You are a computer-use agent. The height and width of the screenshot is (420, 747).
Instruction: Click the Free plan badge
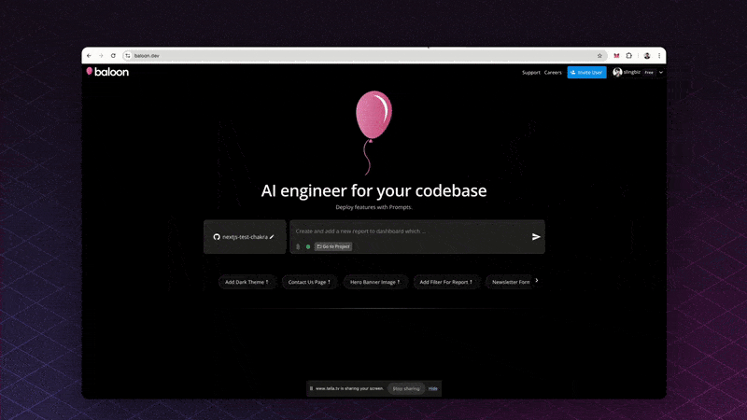(x=649, y=73)
